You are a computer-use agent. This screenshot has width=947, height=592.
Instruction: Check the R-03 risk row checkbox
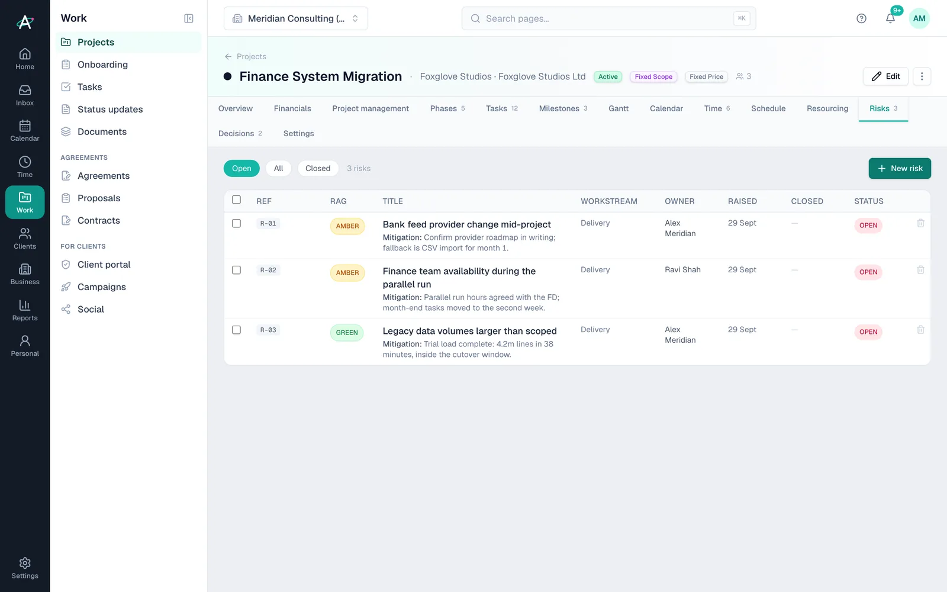236,330
